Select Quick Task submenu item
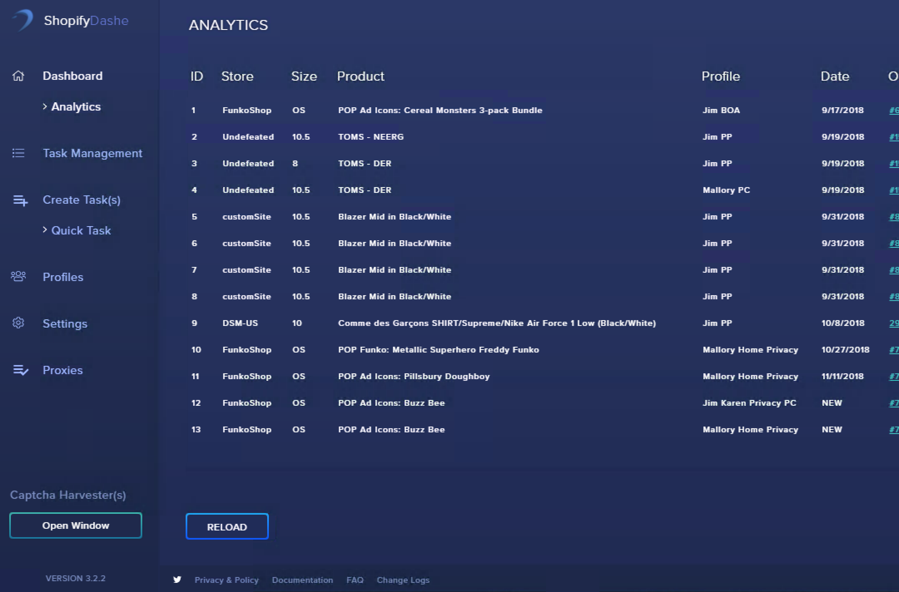The height and width of the screenshot is (592, 899). [81, 231]
